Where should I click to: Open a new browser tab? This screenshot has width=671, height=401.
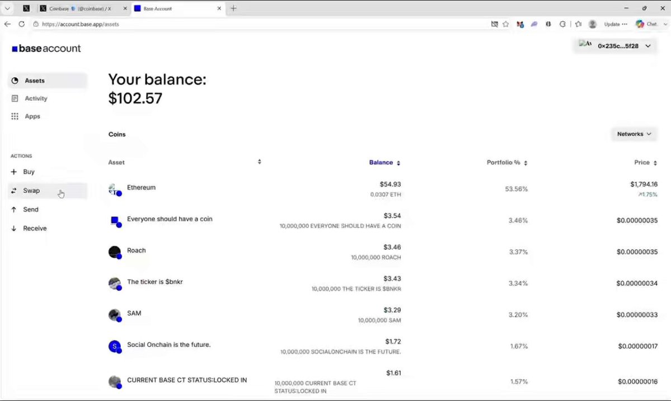[234, 8]
